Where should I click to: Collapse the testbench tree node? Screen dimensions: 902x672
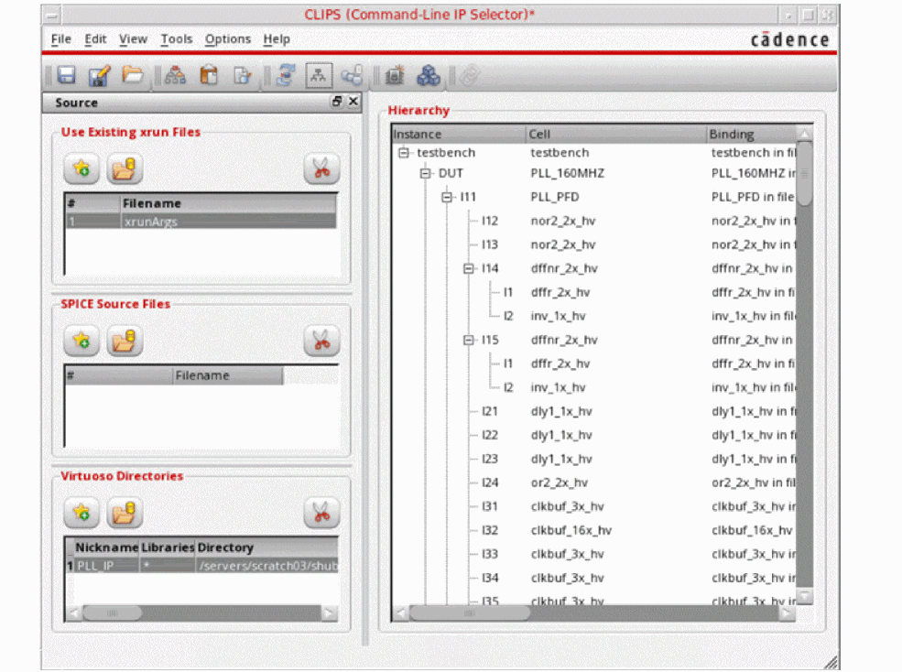click(403, 153)
